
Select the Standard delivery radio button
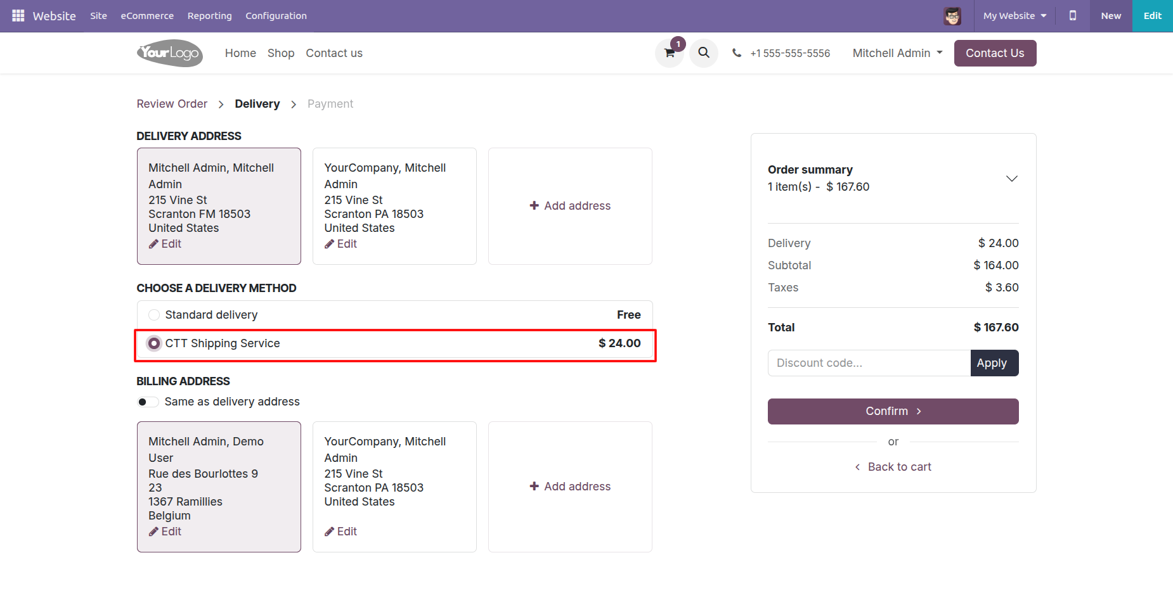pos(154,315)
